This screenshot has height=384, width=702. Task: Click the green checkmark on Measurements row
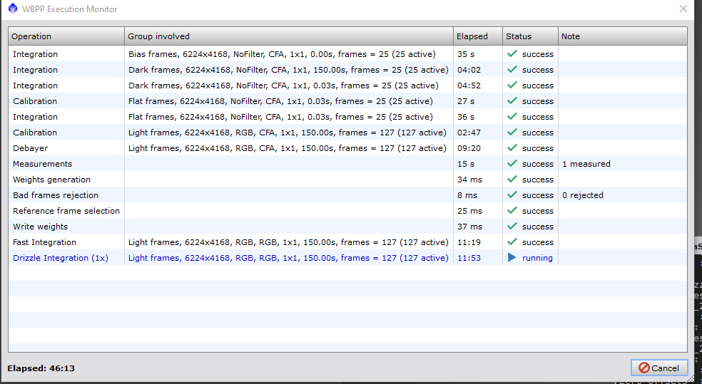point(512,164)
